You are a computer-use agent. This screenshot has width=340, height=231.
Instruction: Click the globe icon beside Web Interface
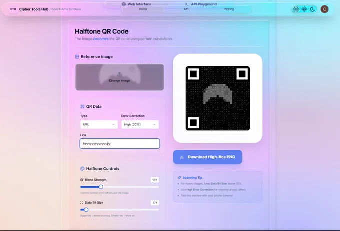124,4
